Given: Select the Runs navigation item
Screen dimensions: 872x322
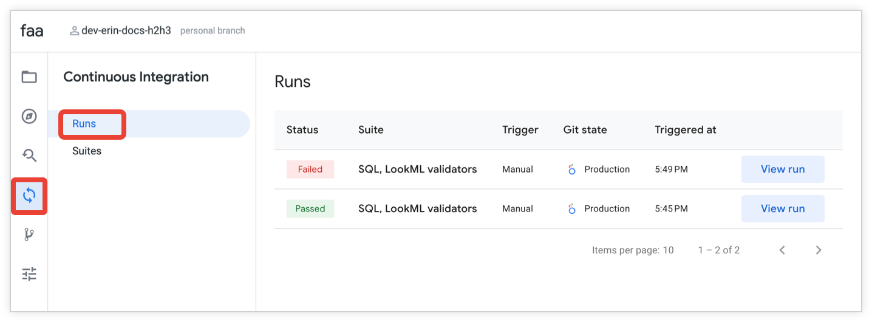Looking at the screenshot, I should [x=84, y=124].
